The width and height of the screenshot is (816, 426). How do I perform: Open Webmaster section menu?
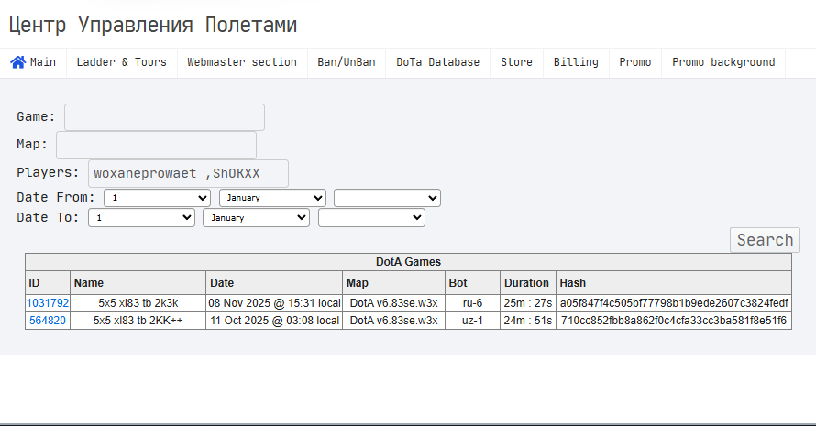pyautogui.click(x=242, y=62)
